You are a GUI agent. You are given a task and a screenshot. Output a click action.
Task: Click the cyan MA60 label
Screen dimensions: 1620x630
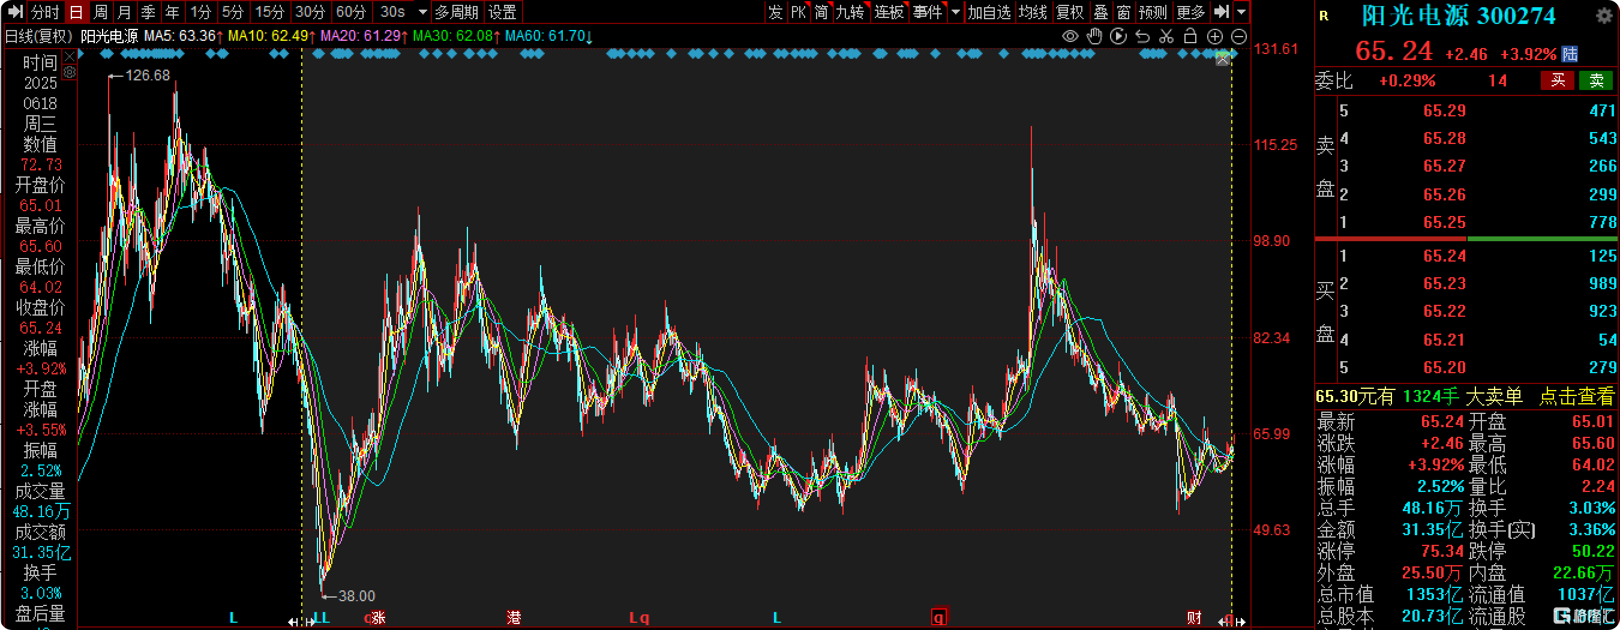(x=549, y=36)
